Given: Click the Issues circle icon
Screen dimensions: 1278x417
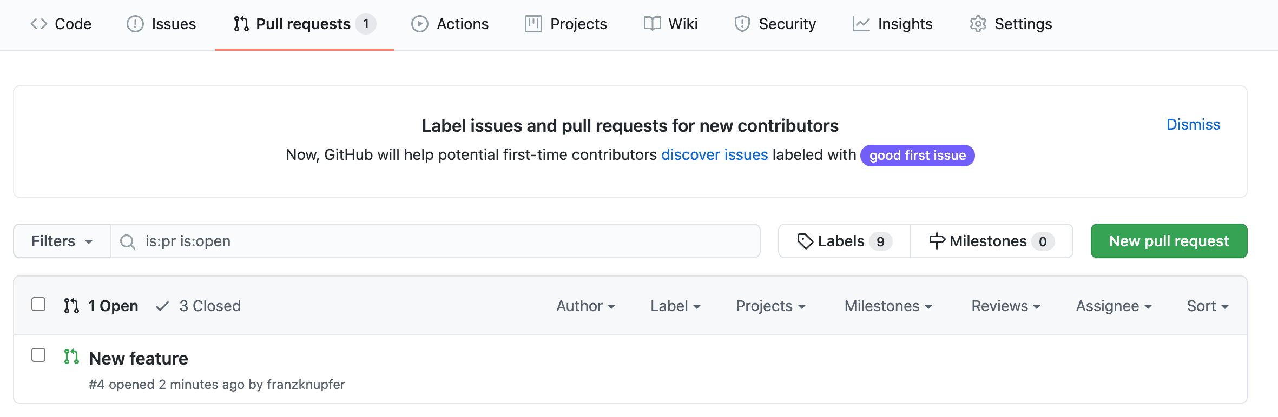Looking at the screenshot, I should [135, 24].
